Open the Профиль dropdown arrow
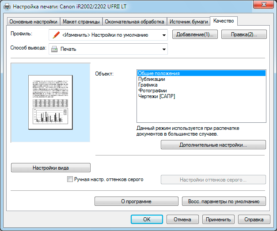Viewport: 277px width, 231px height. [164, 35]
